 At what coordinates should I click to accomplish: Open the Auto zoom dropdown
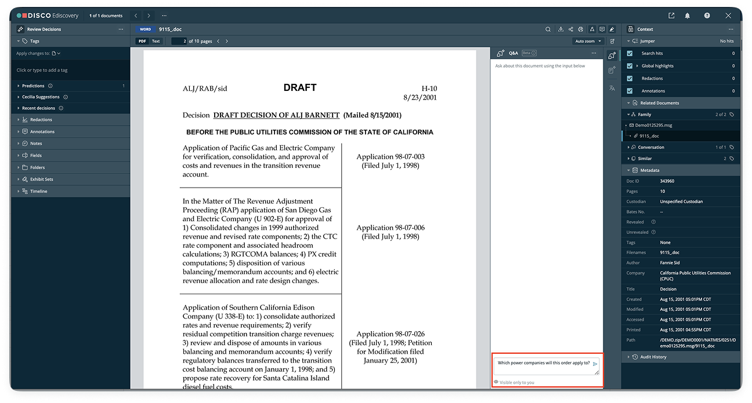click(x=587, y=41)
